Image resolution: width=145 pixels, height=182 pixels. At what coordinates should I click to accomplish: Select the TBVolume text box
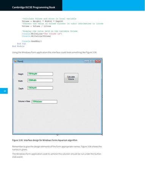[x=44, y=102]
